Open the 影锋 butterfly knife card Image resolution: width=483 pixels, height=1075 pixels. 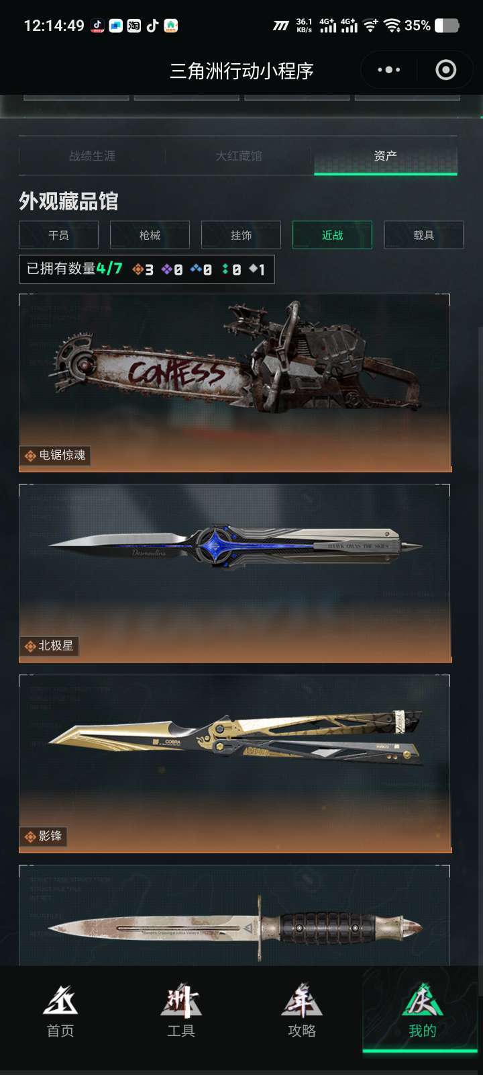click(235, 764)
